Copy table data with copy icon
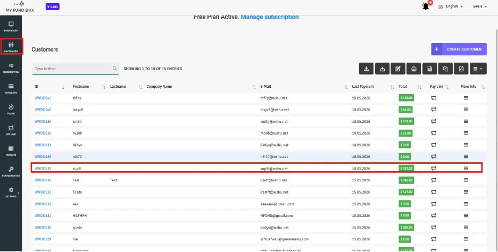498x252 pixels. (445, 69)
